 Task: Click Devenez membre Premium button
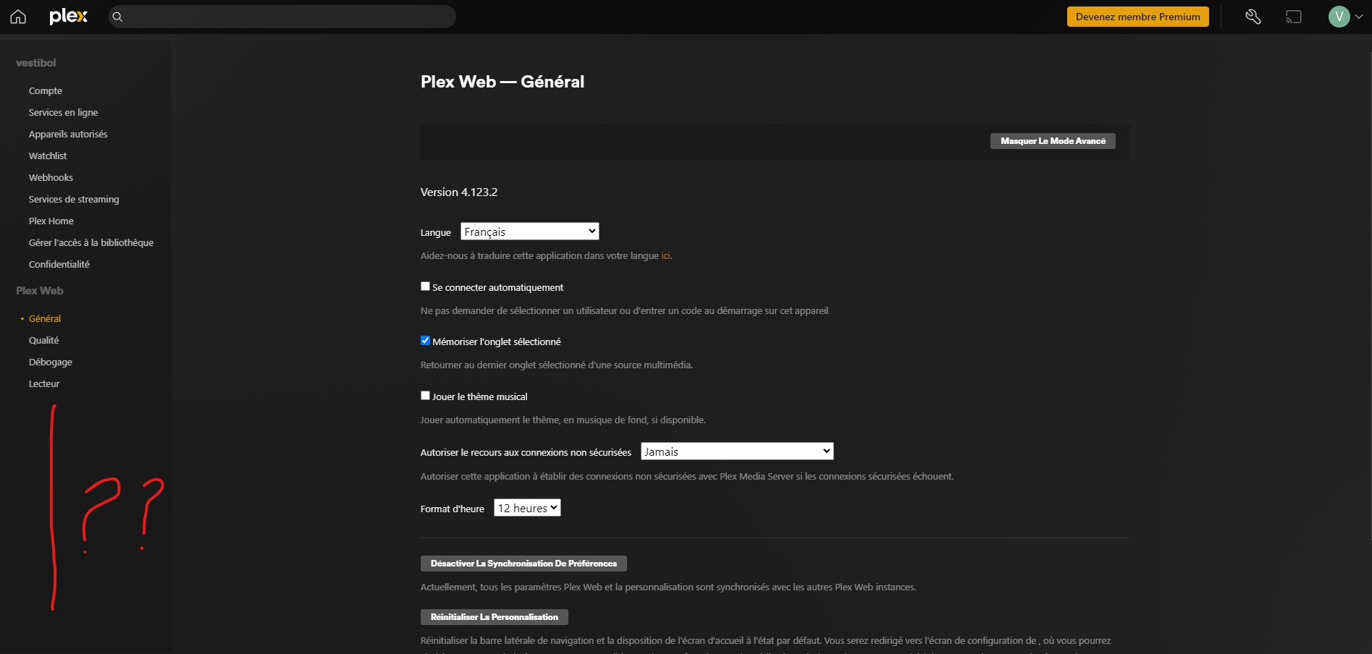(x=1137, y=17)
